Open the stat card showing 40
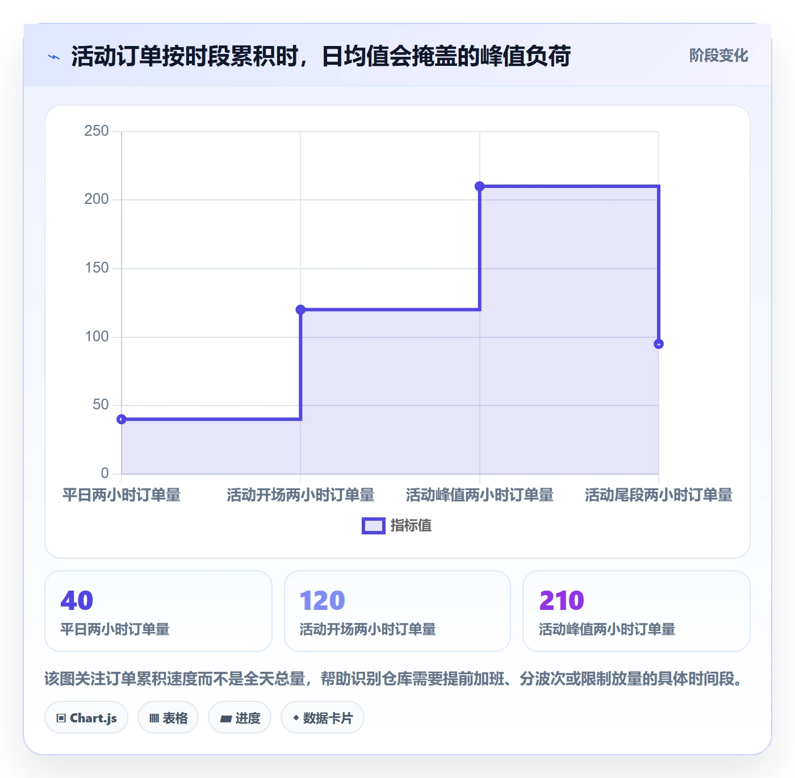Screen dimensions: 795x778 (x=158, y=611)
